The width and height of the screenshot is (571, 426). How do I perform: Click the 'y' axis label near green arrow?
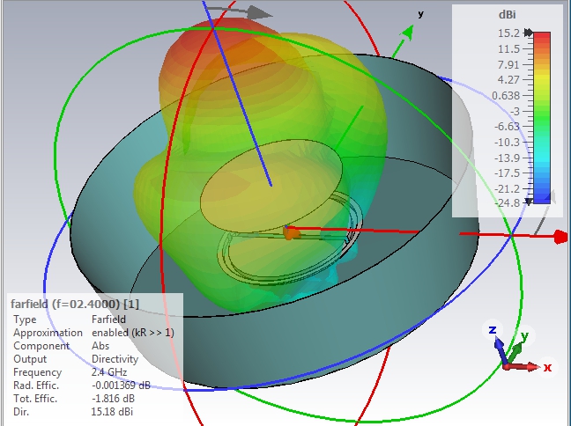tap(421, 14)
